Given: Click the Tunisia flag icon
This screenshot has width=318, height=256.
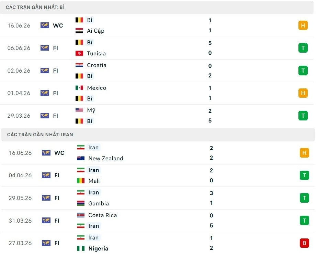Looking at the screenshot, I should point(79,53).
